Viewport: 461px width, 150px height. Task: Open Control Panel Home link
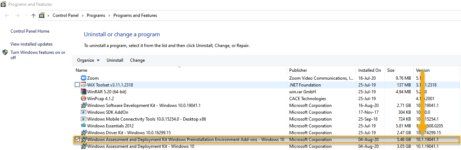(x=30, y=31)
